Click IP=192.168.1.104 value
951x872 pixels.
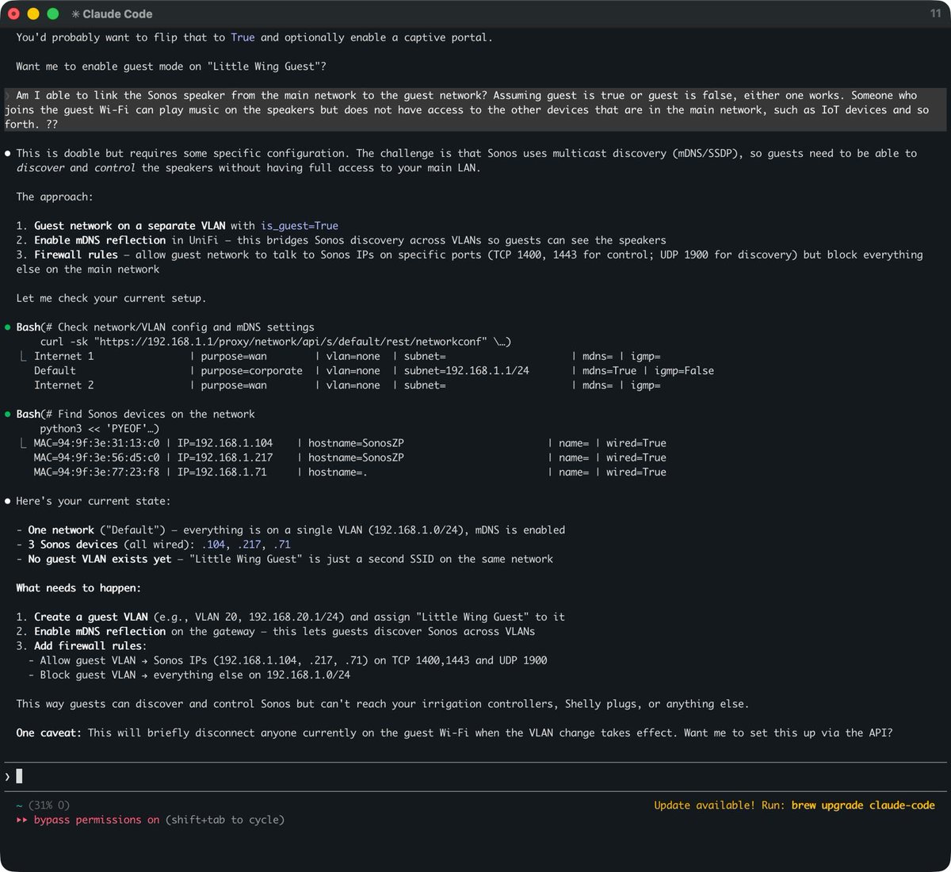pos(225,443)
